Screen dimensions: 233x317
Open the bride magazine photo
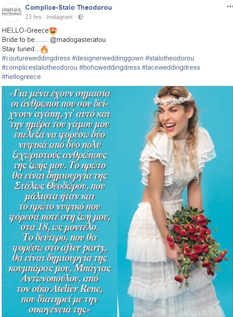pyautogui.click(x=117, y=201)
